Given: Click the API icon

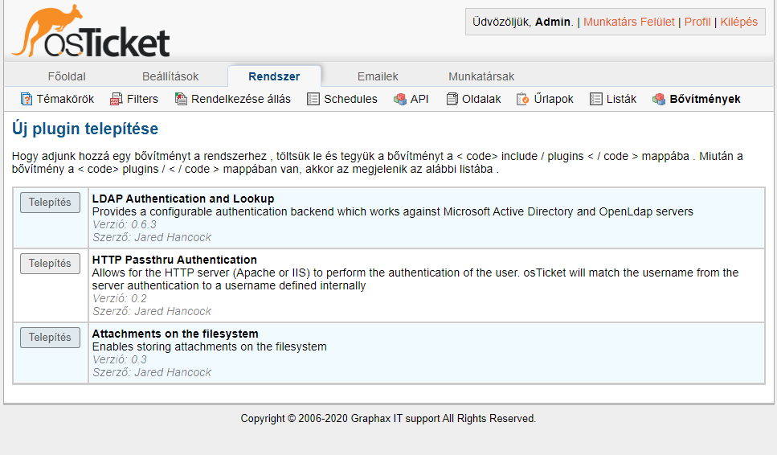Looking at the screenshot, I should pos(399,99).
